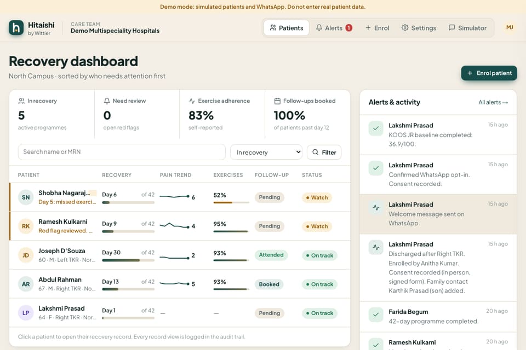The height and width of the screenshot is (350, 526).
Task: Click the Demo Multispeciality Hospitals care team name
Action: pyautogui.click(x=115, y=31)
